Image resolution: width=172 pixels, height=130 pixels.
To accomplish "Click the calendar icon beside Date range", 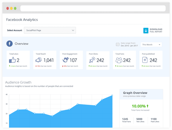I will 118,44.
